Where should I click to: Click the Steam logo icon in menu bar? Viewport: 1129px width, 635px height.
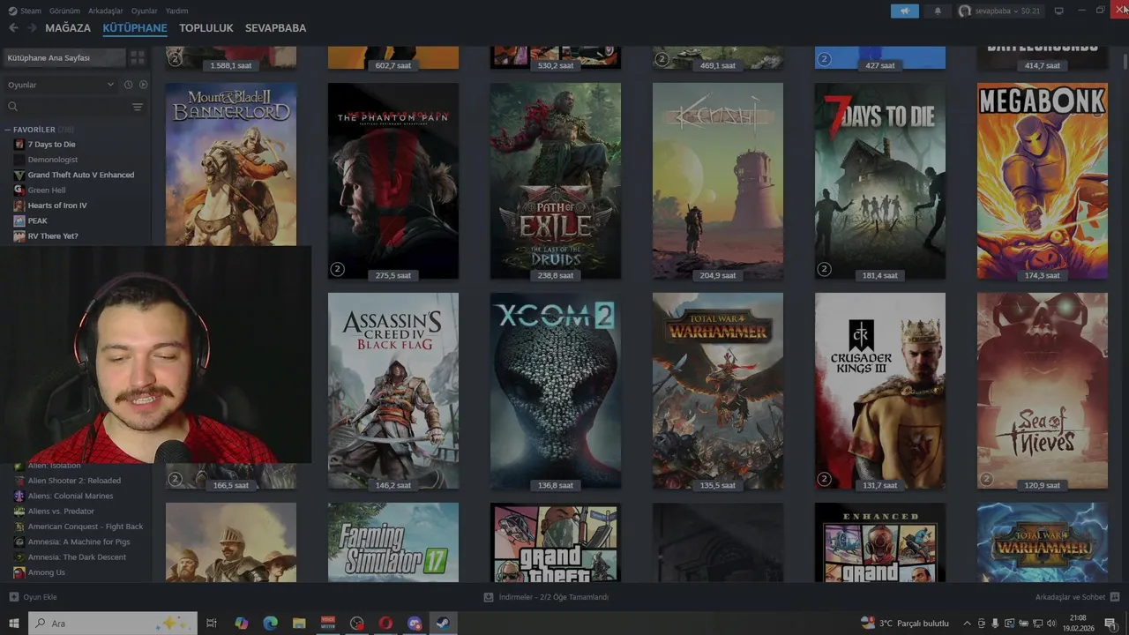12,11
